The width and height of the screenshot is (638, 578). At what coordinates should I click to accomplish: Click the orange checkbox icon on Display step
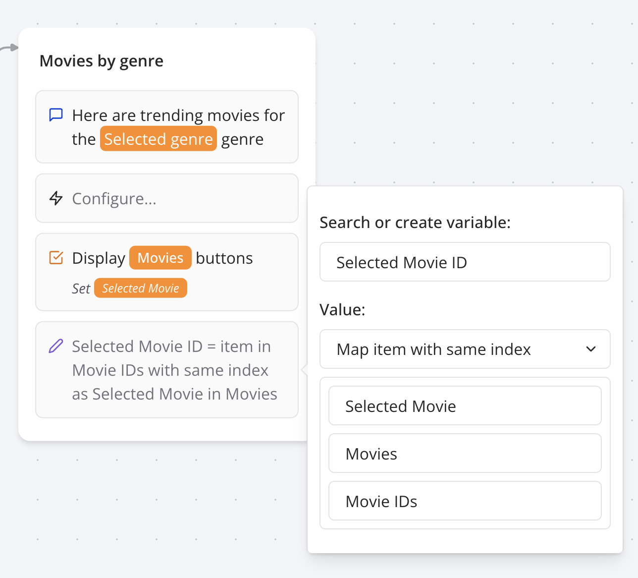point(56,257)
